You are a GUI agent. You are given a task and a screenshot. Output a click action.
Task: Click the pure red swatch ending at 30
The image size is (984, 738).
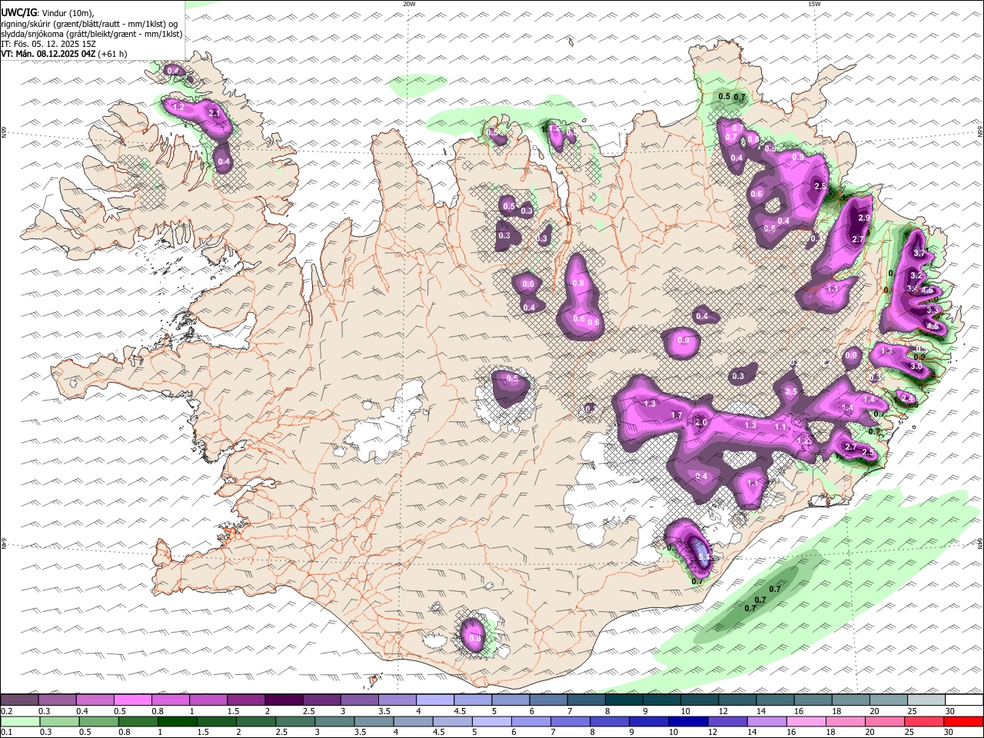(962, 721)
